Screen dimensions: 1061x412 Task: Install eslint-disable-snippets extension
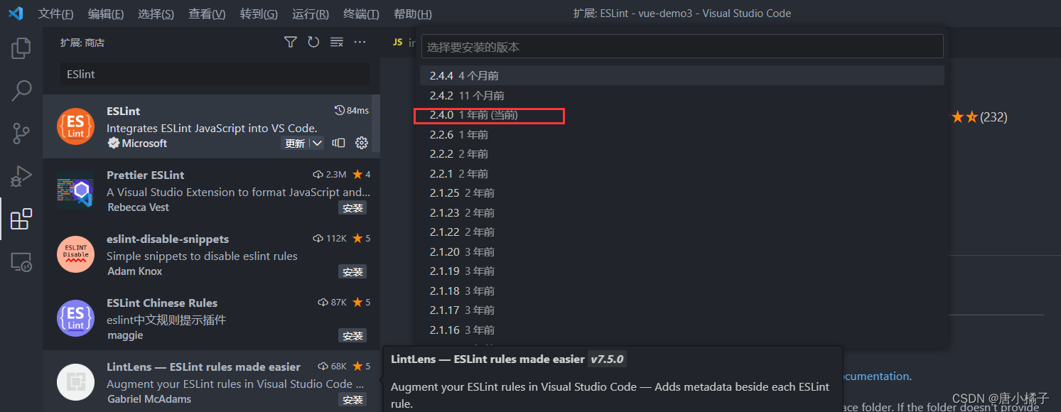(x=352, y=271)
